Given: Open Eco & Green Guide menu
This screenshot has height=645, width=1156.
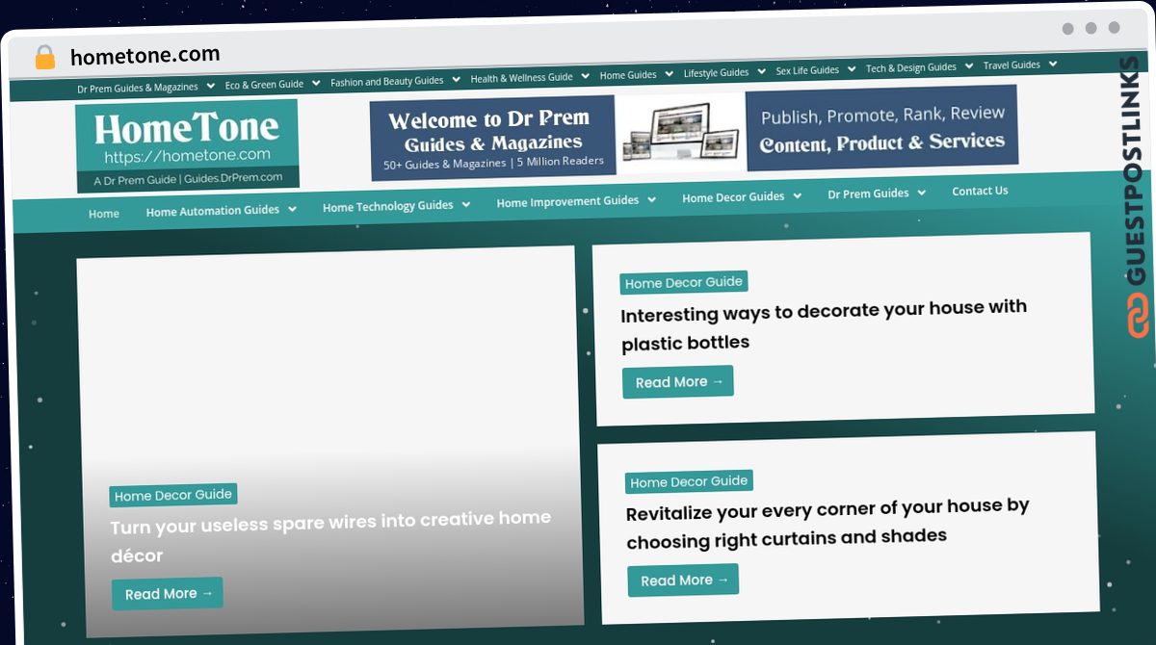Looking at the screenshot, I should (264, 85).
